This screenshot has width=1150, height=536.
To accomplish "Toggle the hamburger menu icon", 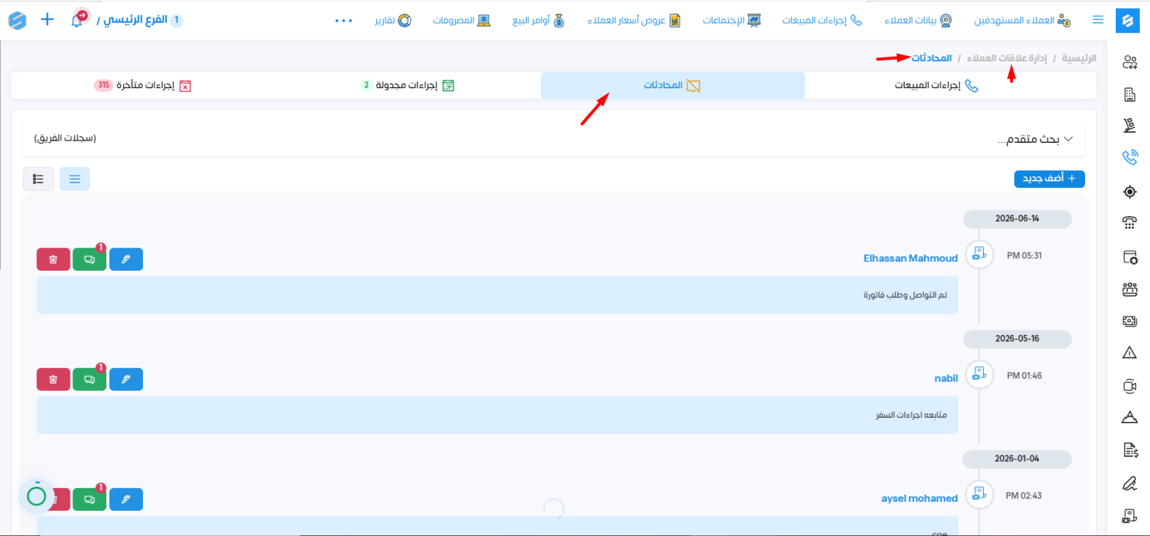I will 1098,20.
